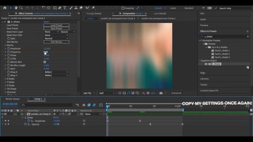This screenshot has width=253, height=142.
Task: Select the Rotation tool
Action: coord(43,8)
